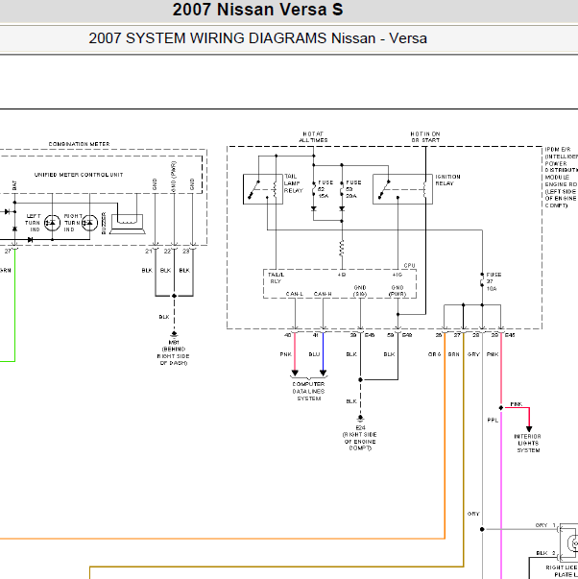The image size is (578, 579).
Task: Click the "2007 SYSTEM WIRING DIAGRAMS Nissan - Versa" heading
Action: (x=257, y=38)
